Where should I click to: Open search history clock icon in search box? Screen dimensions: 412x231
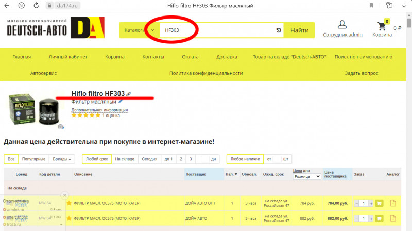(279, 30)
